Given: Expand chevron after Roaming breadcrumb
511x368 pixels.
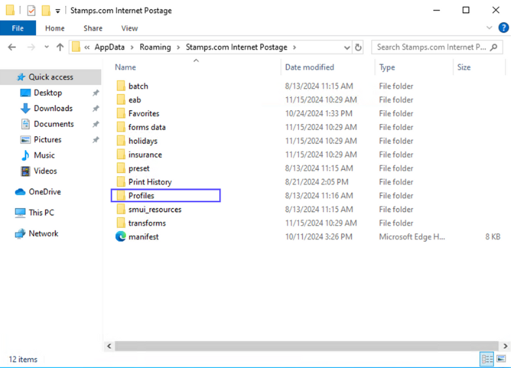Looking at the screenshot, I should tap(178, 47).
